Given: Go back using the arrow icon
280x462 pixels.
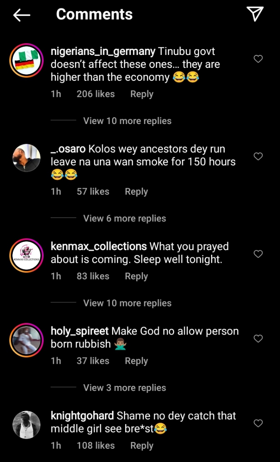Looking at the screenshot, I should [22, 15].
